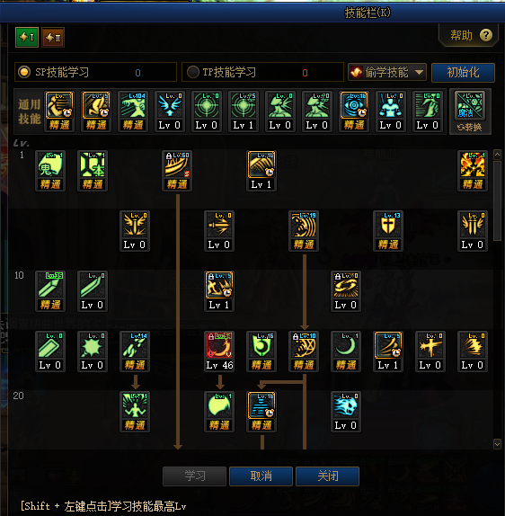Select the green ghost character skill icon

tap(50, 165)
